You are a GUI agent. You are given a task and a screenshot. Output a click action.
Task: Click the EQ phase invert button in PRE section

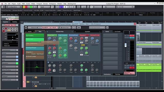tap(54, 71)
